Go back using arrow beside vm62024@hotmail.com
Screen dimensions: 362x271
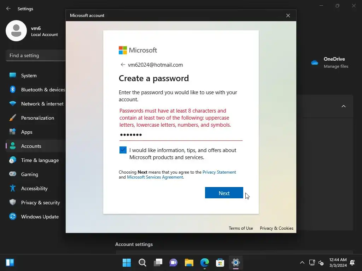pos(123,65)
